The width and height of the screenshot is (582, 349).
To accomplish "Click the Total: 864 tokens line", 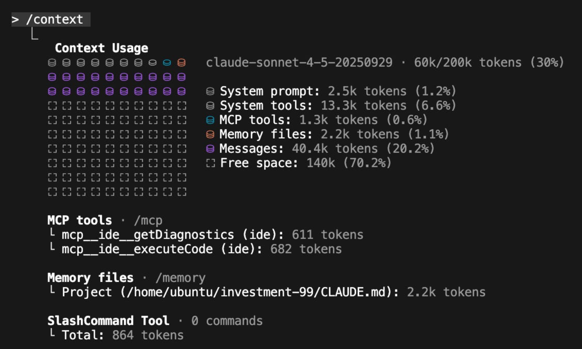I will pos(122,335).
